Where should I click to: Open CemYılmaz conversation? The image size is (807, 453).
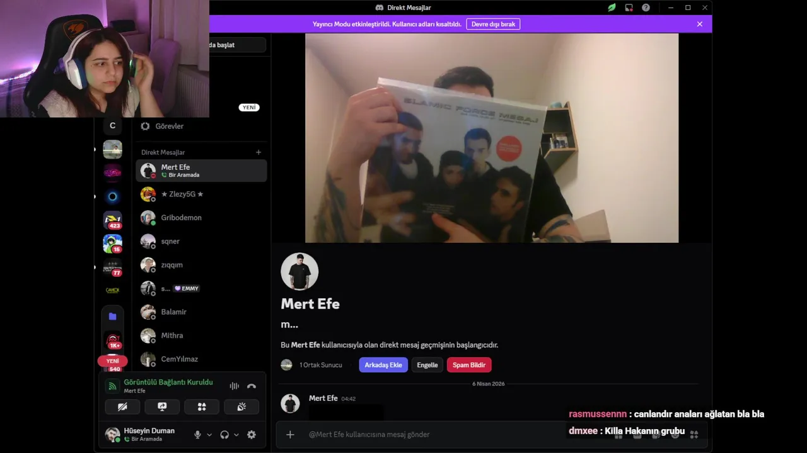click(201, 359)
